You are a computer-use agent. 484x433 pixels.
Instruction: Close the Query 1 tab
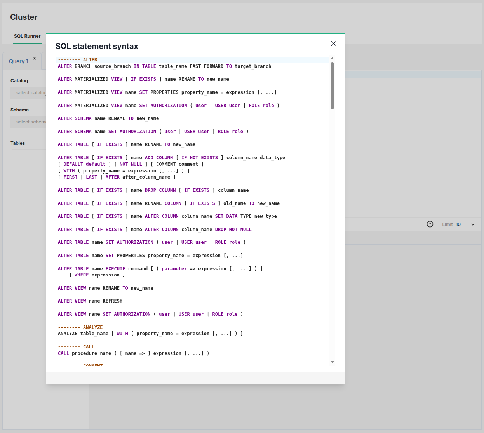[x=35, y=57]
